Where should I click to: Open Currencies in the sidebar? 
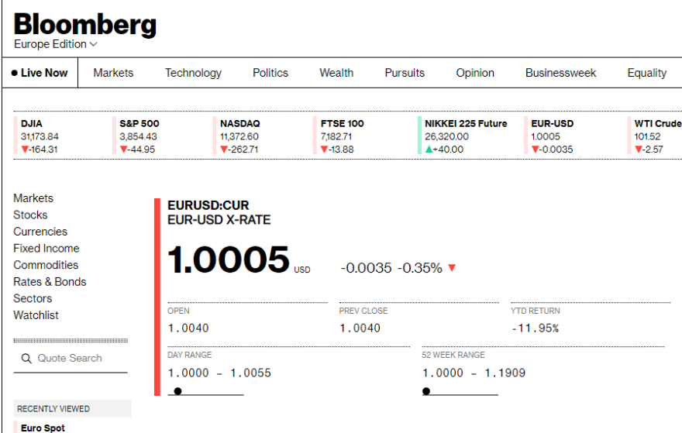pos(40,232)
